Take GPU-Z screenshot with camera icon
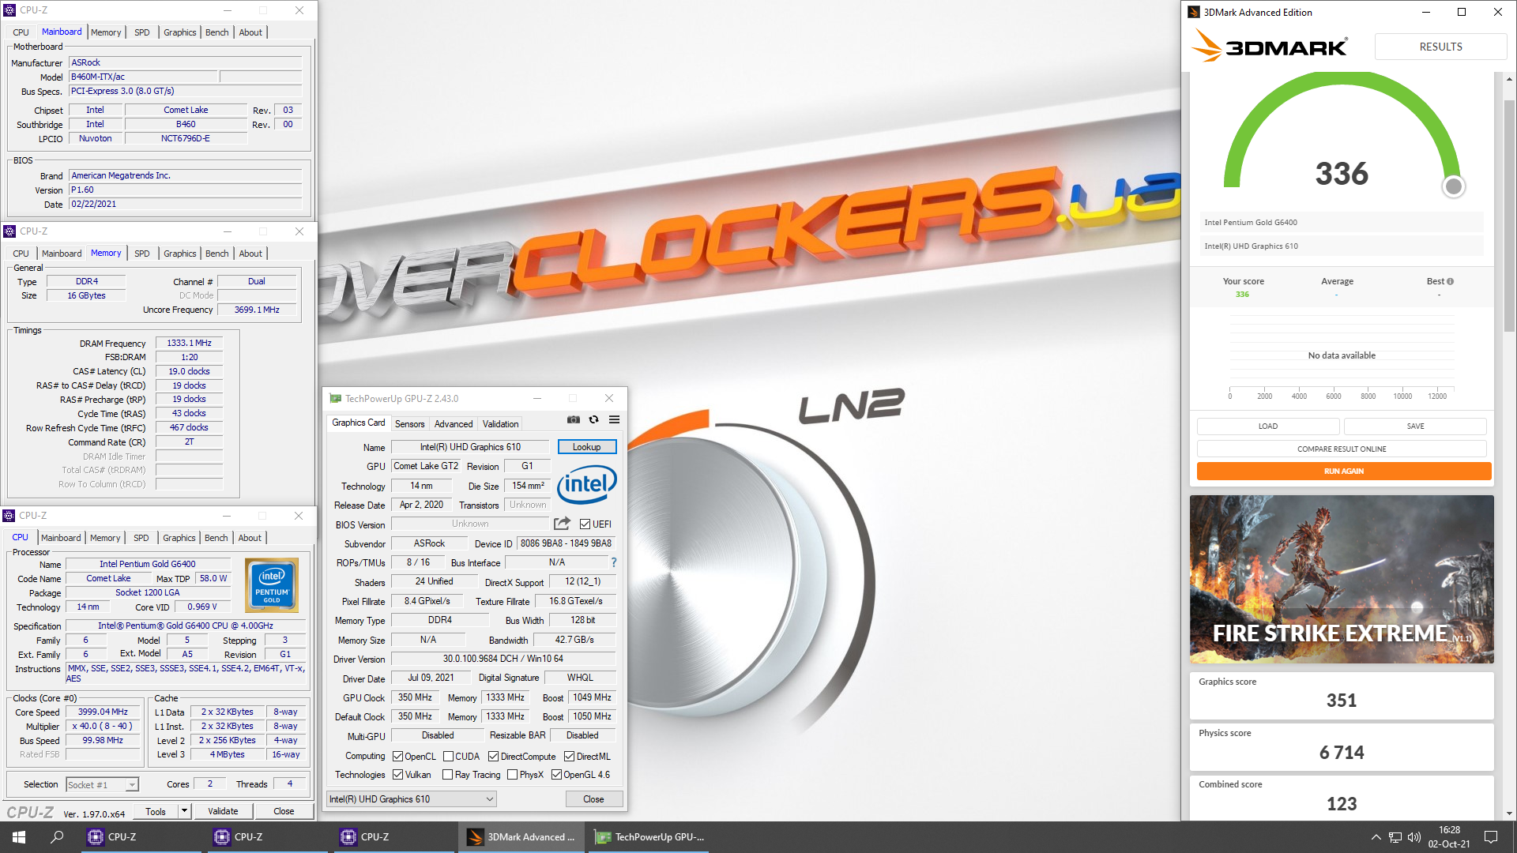The image size is (1517, 853). click(574, 419)
